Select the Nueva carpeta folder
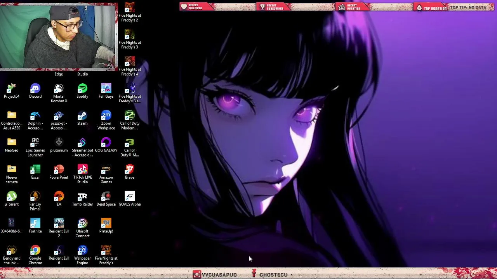 pyautogui.click(x=12, y=174)
